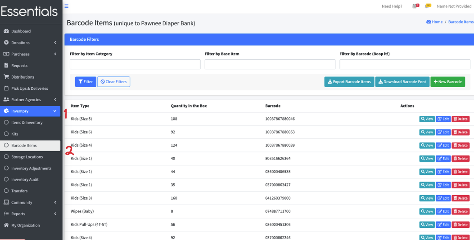Click Export Barcode Items button
Screen dimensions: 474x240
pyautogui.click(x=349, y=82)
